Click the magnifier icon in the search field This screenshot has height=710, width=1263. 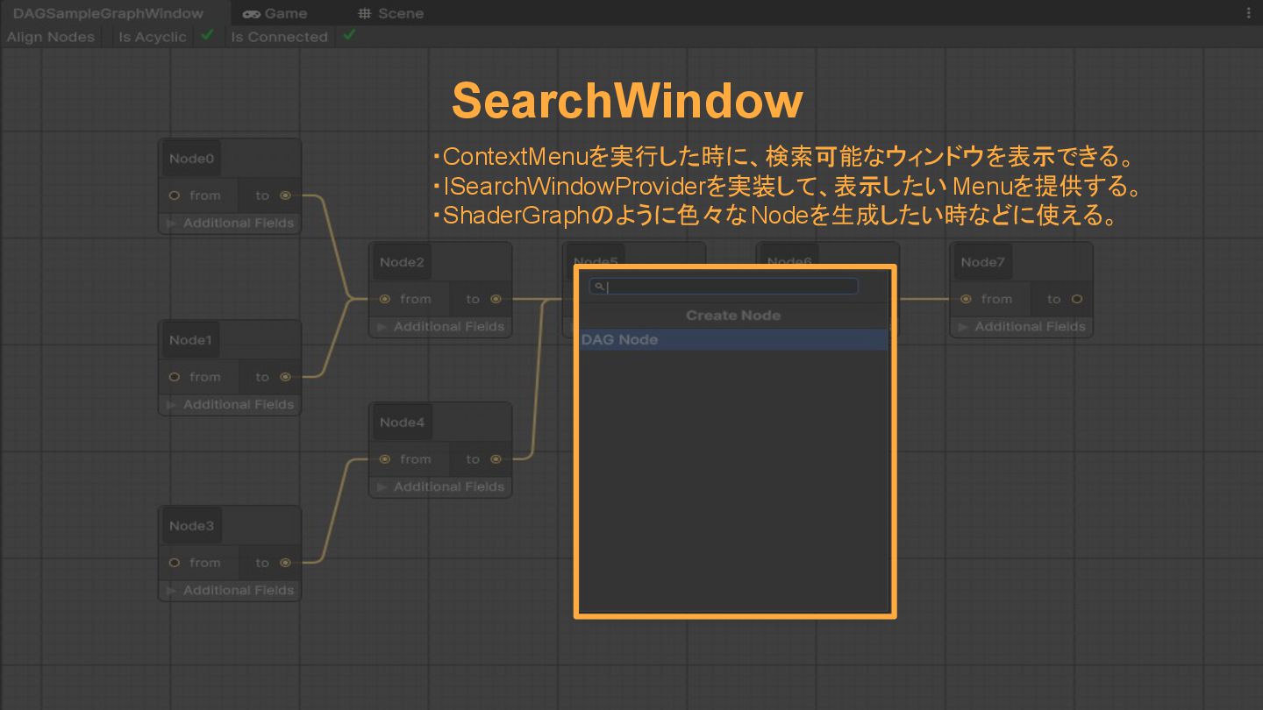(599, 287)
